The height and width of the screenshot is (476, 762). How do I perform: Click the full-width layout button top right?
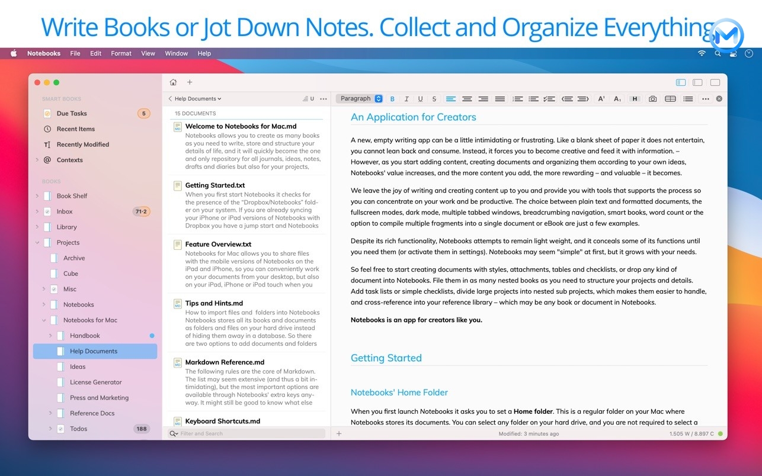(x=715, y=82)
